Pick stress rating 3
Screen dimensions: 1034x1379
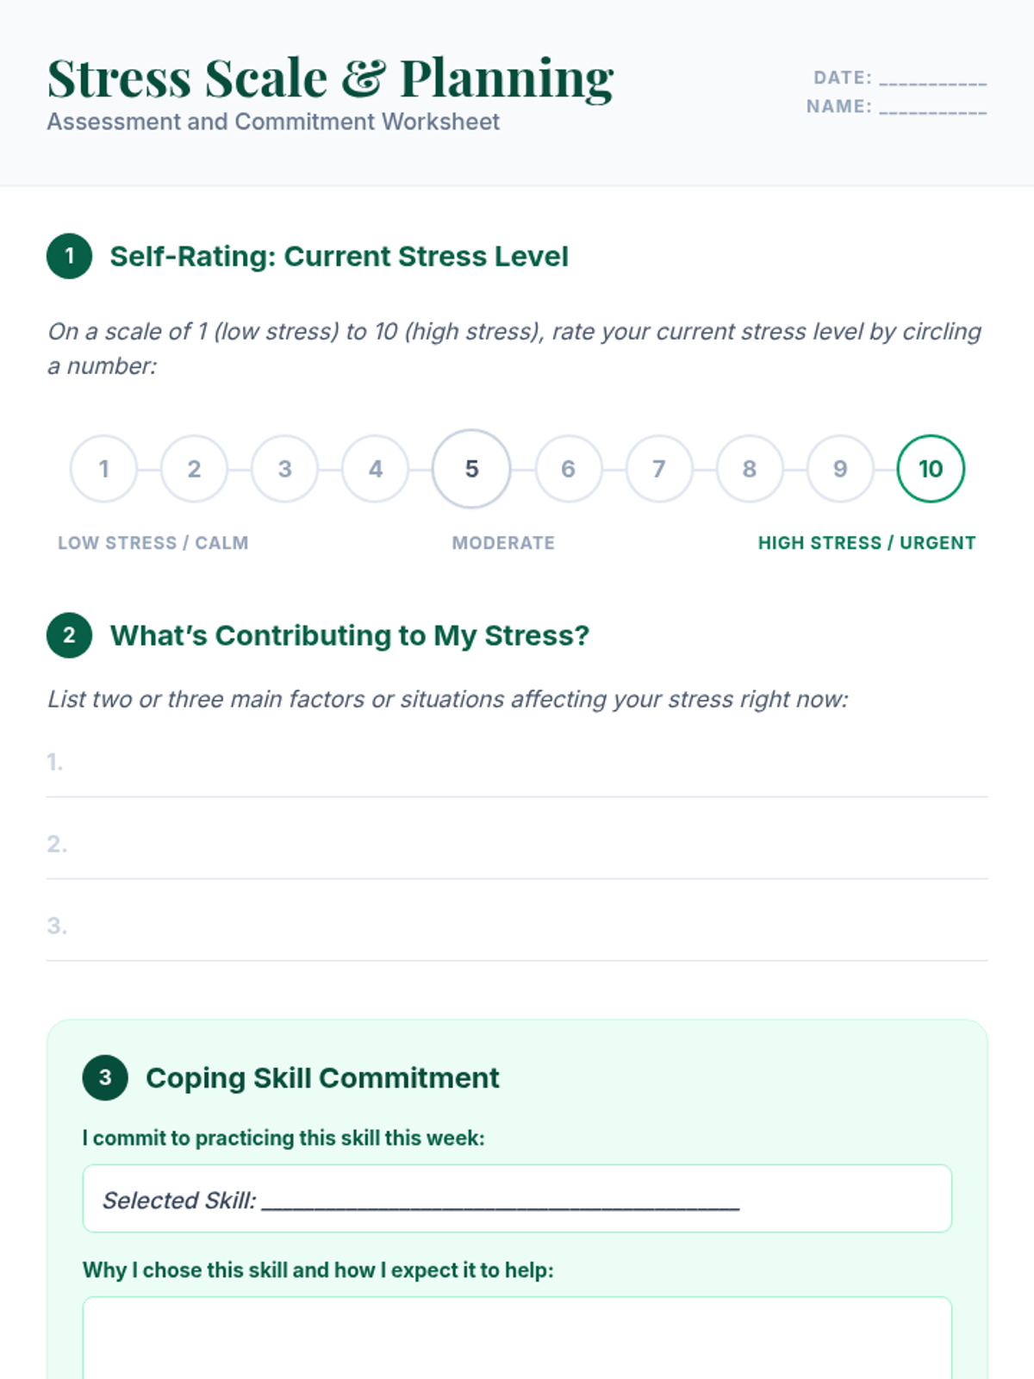point(284,469)
